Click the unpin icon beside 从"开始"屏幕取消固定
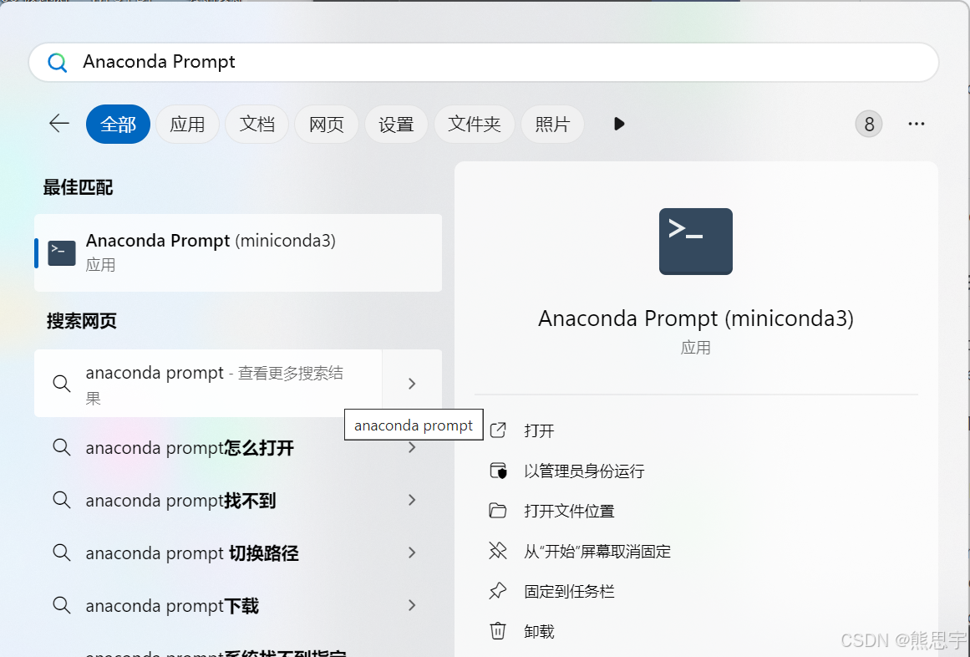Viewport: 970px width, 657px height. 498,551
